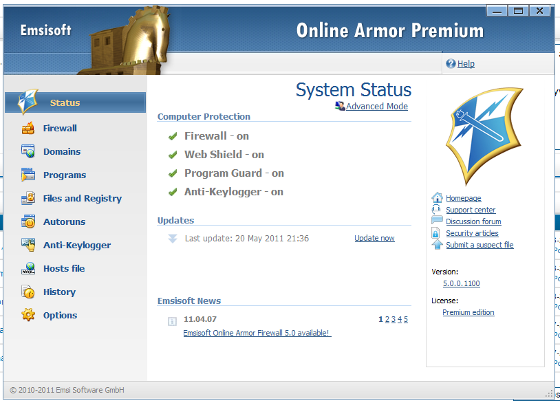Click Update now link
Image resolution: width=560 pixels, height=403 pixels.
[x=374, y=238]
